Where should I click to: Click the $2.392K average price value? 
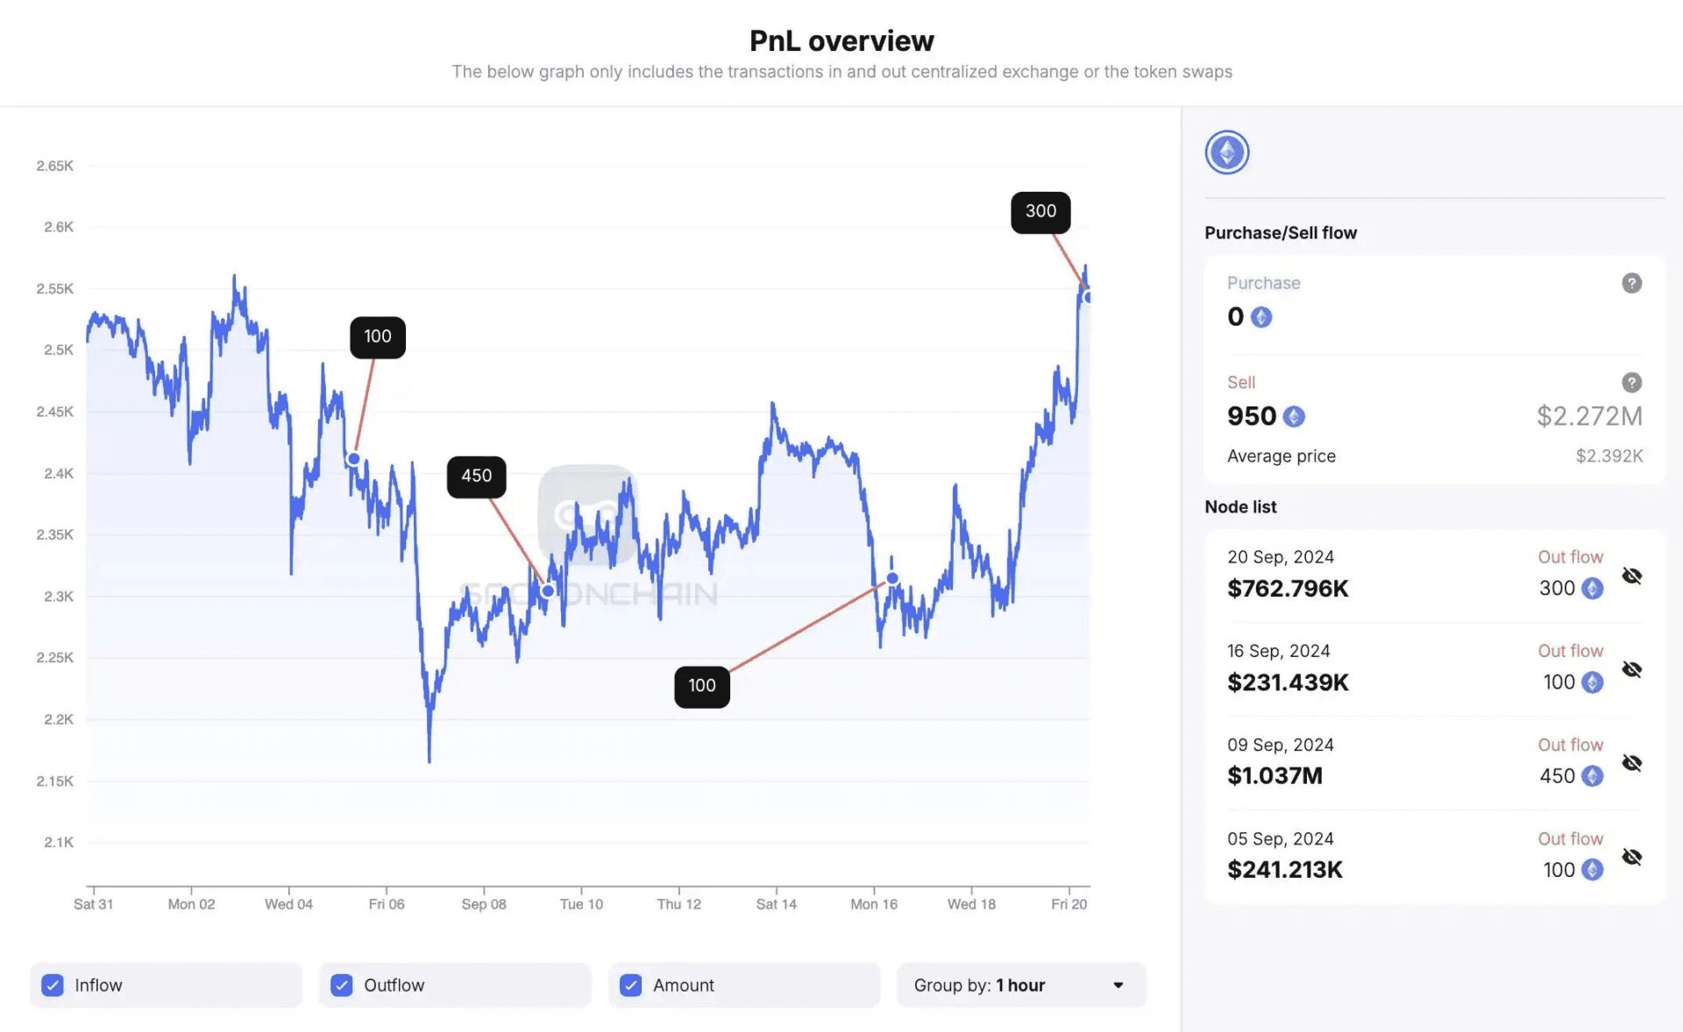click(x=1609, y=456)
